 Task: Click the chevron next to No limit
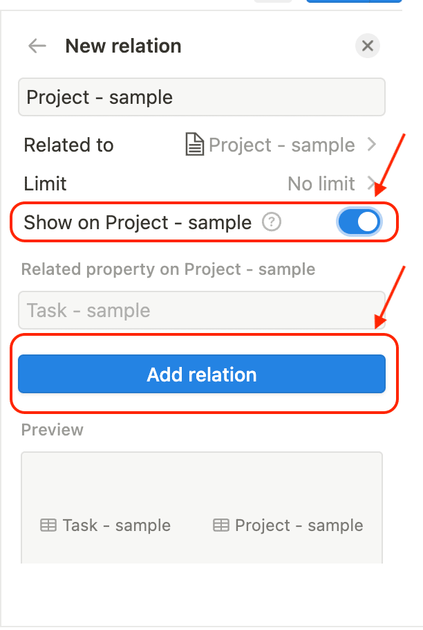tap(372, 183)
